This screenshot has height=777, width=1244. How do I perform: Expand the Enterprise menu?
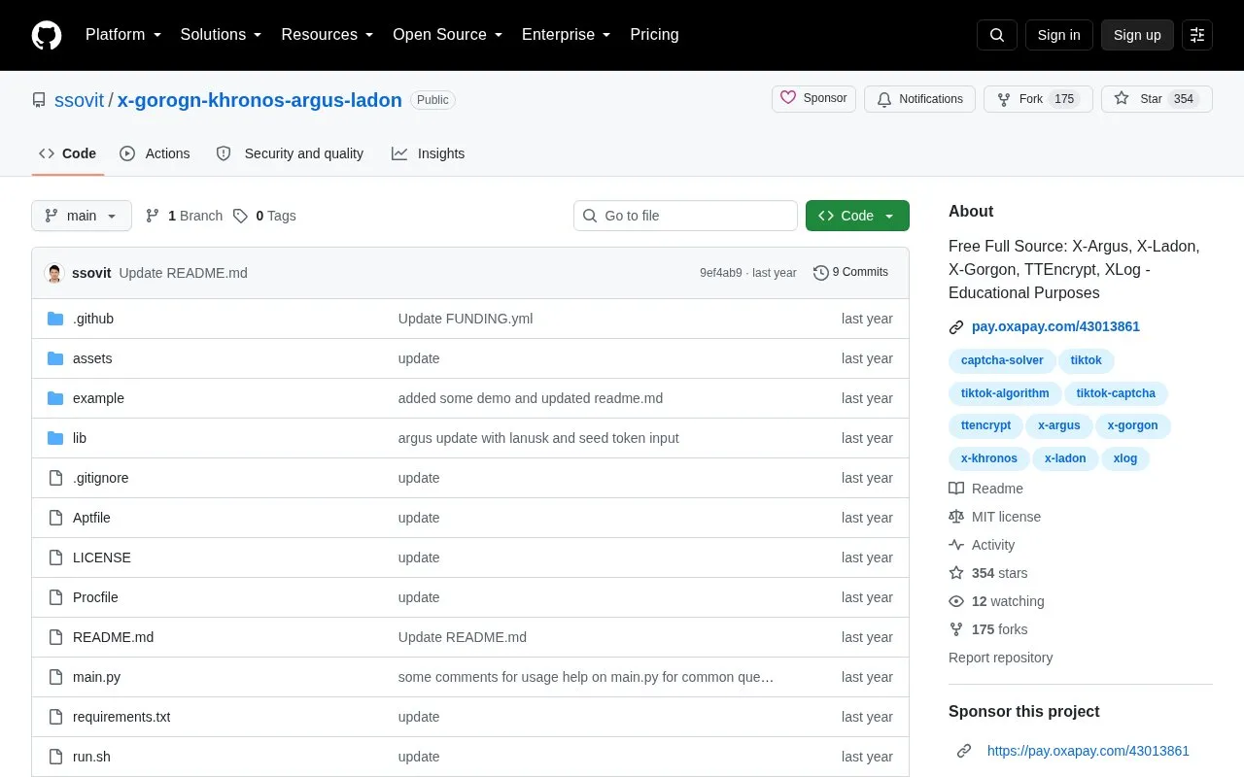coord(567,35)
